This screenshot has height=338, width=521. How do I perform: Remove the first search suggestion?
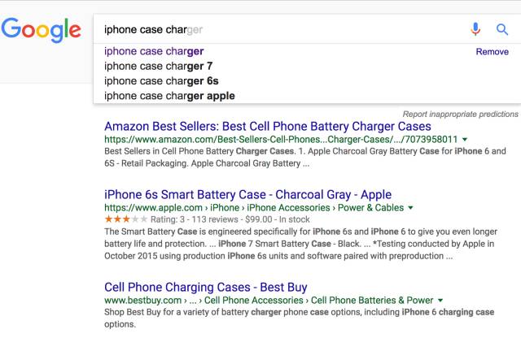point(492,52)
